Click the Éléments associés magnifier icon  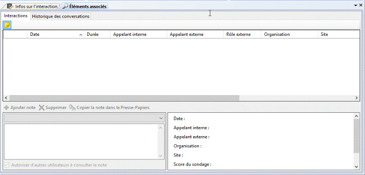pyautogui.click(x=65, y=6)
